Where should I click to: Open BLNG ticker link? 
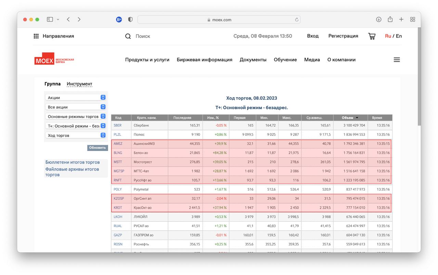coord(118,153)
